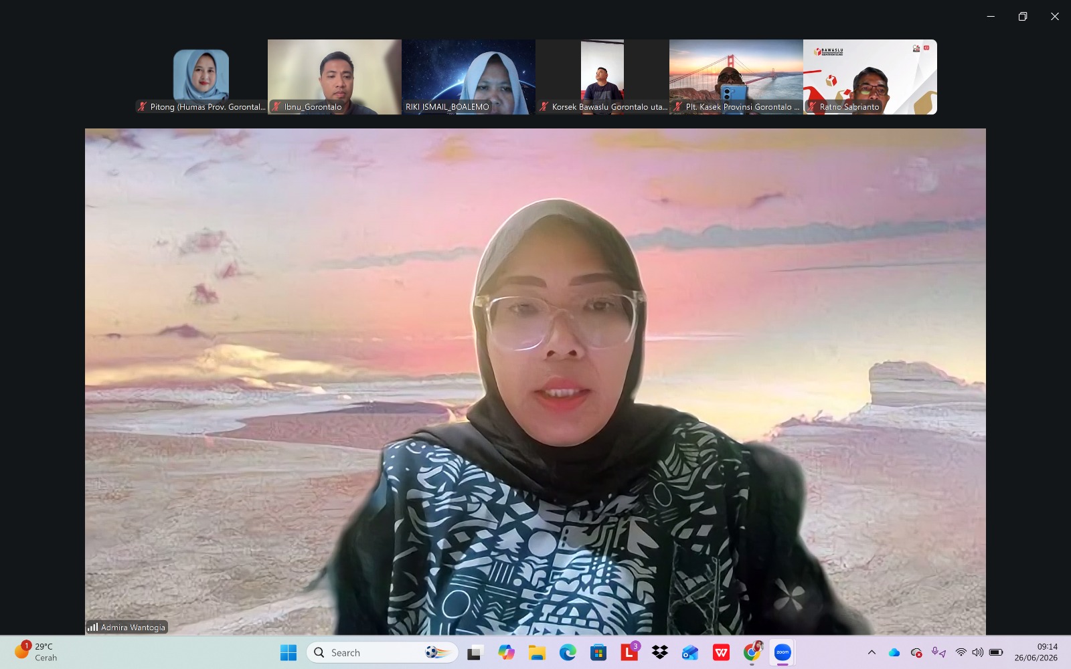This screenshot has height=669, width=1071.
Task: Click the taskbar Search box
Action: pyautogui.click(x=382, y=652)
